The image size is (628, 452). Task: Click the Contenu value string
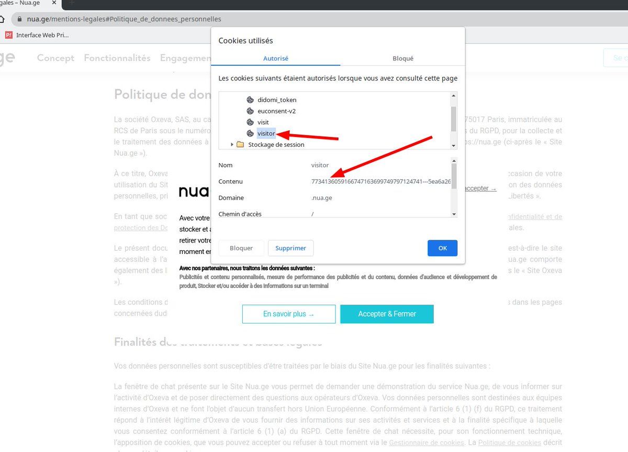381,181
